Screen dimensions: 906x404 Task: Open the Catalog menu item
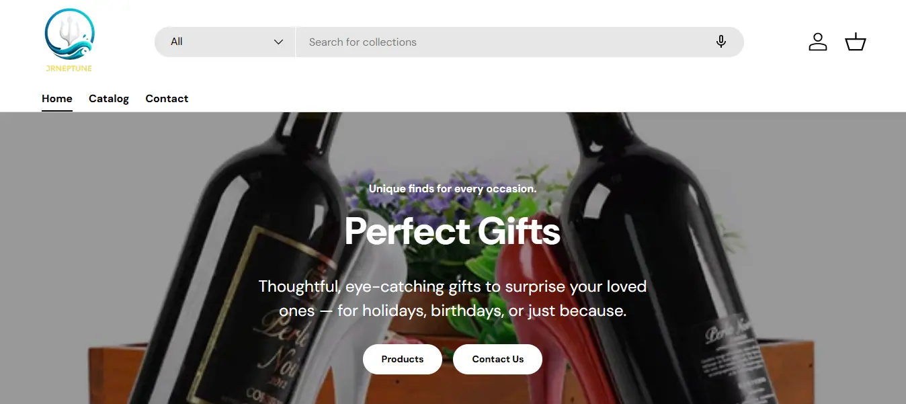point(109,98)
